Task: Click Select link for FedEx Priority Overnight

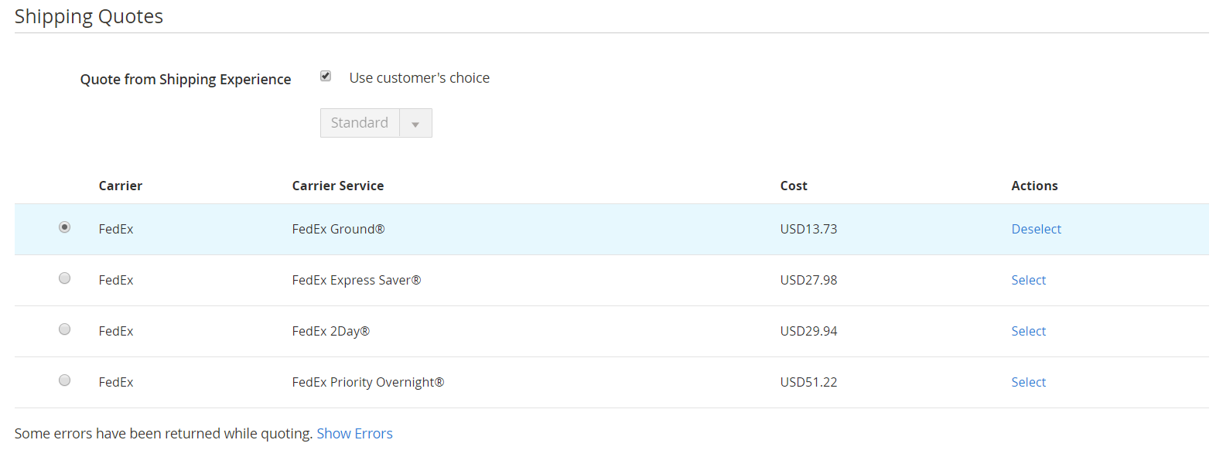Action: (x=1028, y=382)
